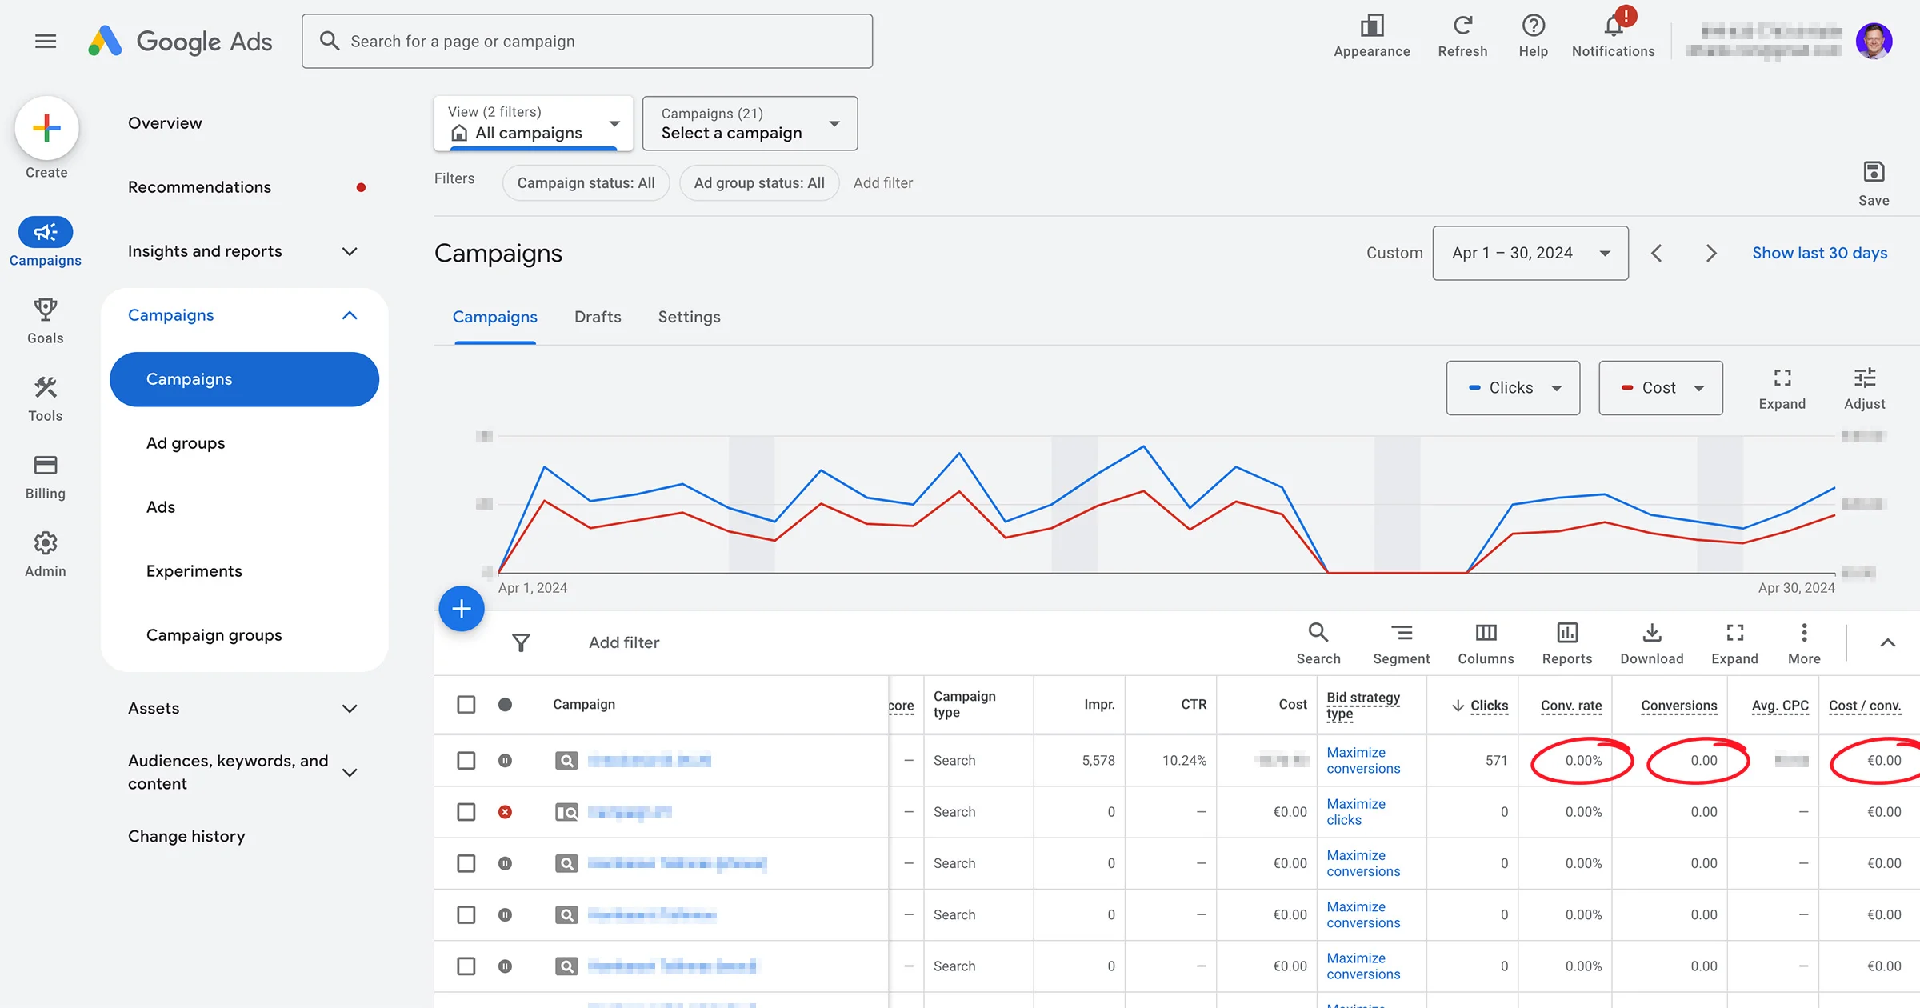Click Show last 30 days link
1920x1008 pixels.
1819,253
